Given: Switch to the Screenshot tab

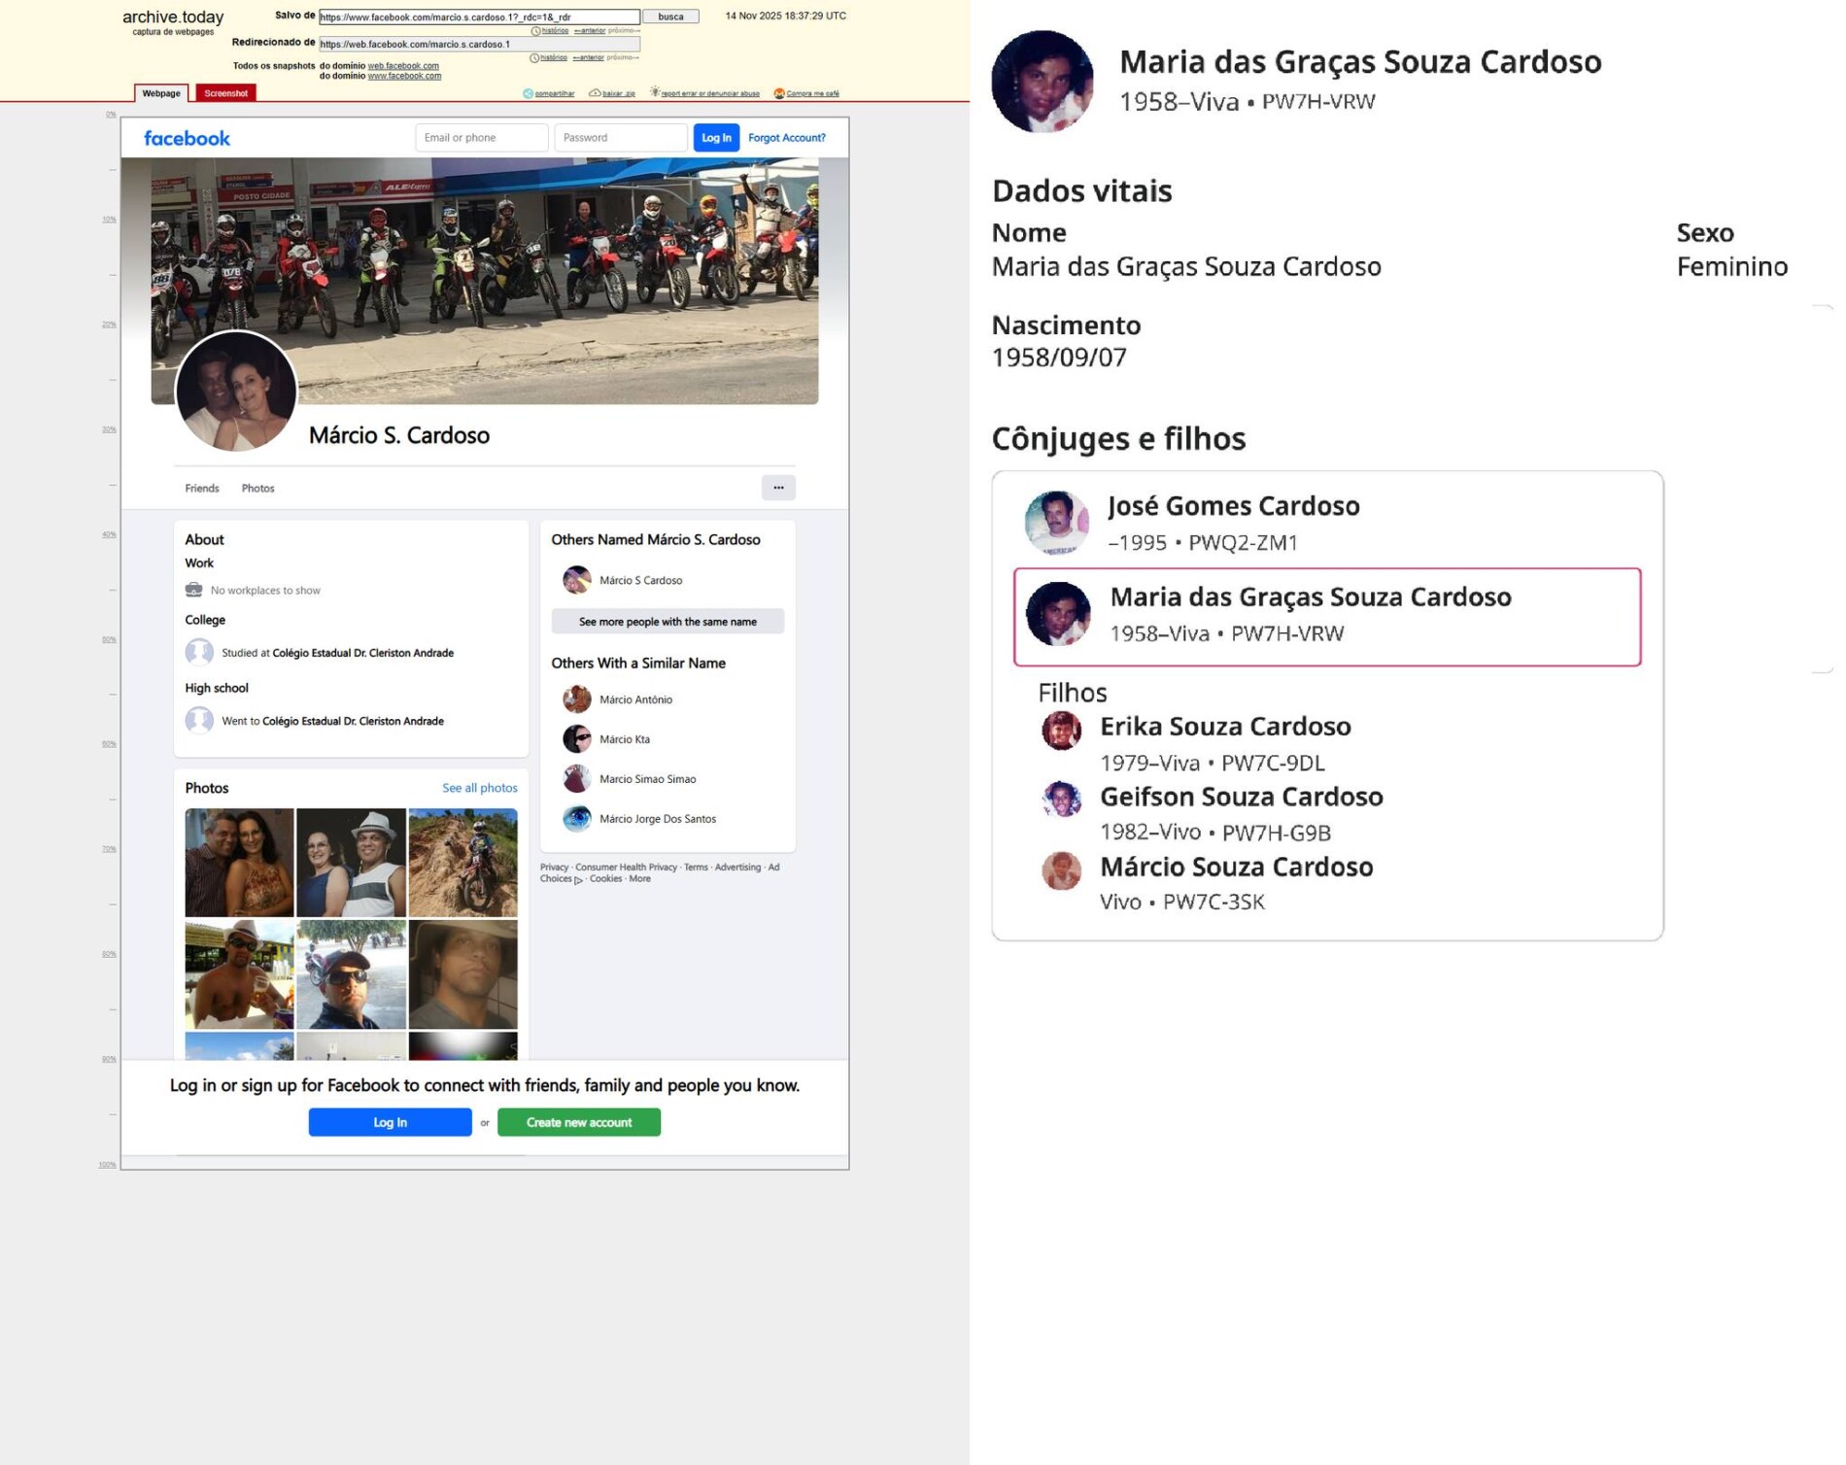Looking at the screenshot, I should [225, 93].
